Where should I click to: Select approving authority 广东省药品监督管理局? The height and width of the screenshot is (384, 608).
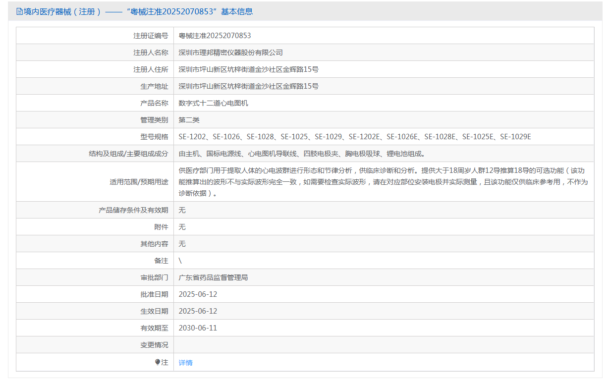coord(213,277)
